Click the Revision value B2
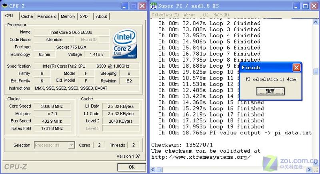The width and height of the screenshot is (320, 174). coord(129,81)
